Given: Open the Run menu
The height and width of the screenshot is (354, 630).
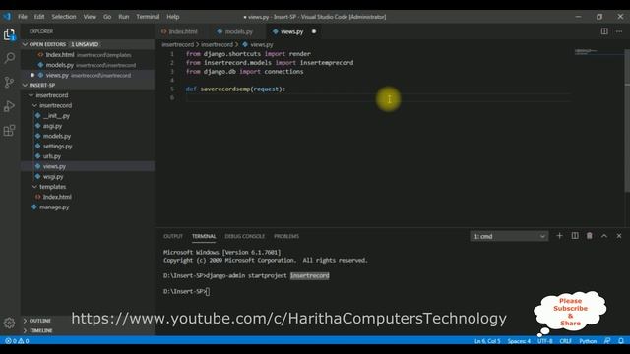Looking at the screenshot, I should click(124, 17).
